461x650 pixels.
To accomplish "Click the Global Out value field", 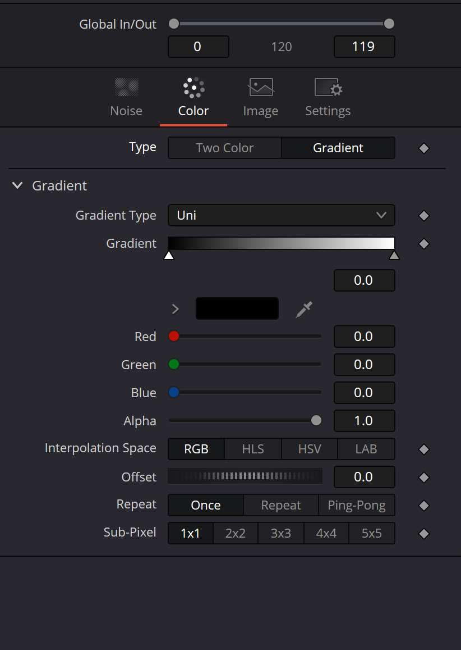I will (x=364, y=47).
